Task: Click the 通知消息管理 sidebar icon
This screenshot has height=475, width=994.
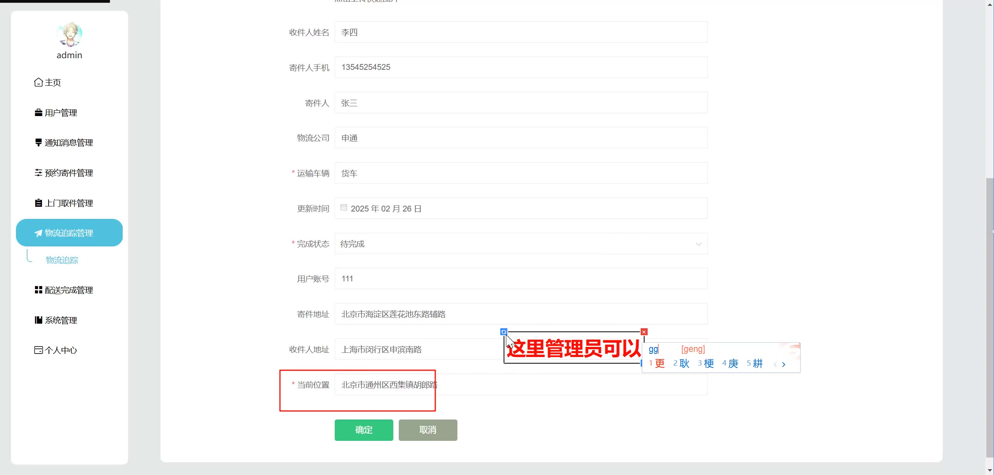Action: pos(38,142)
